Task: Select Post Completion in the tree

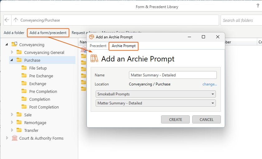Action: [44, 107]
